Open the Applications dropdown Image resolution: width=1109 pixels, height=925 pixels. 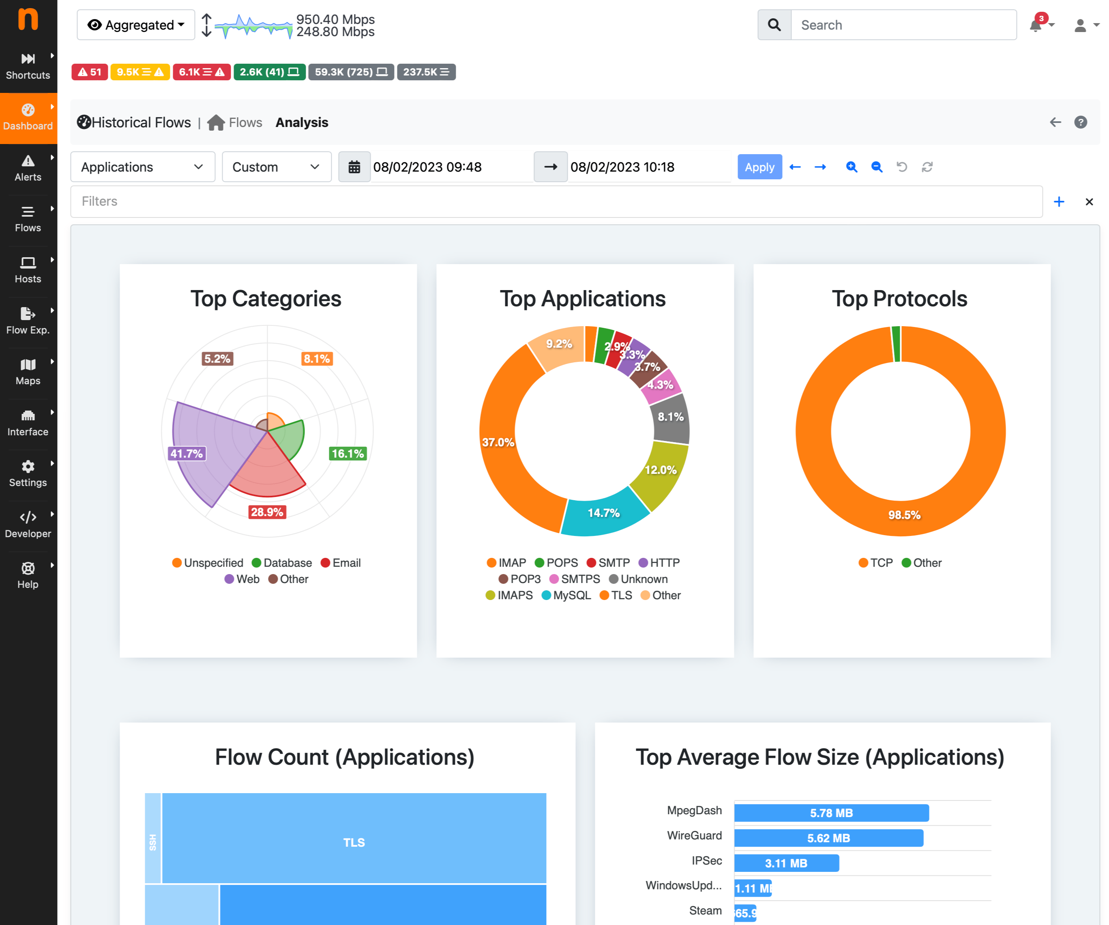[143, 167]
